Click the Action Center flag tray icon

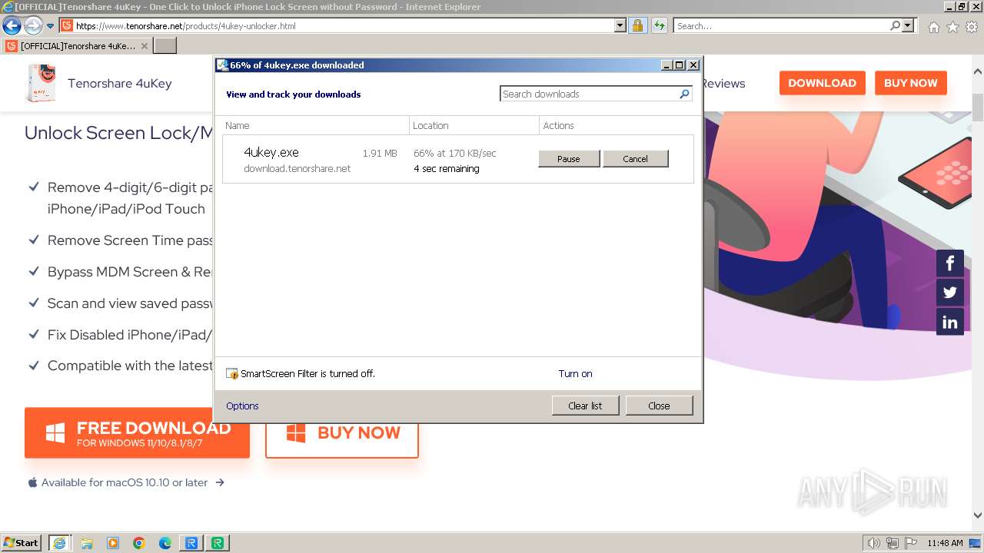coord(911,543)
